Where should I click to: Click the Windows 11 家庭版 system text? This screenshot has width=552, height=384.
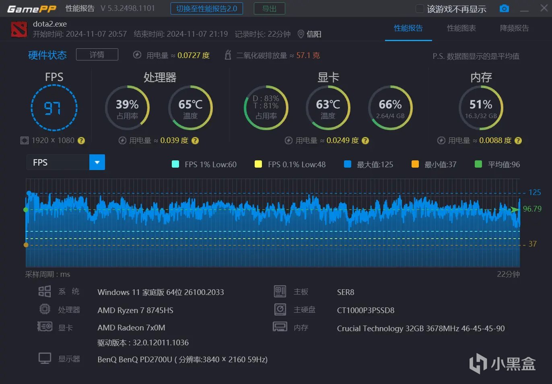tap(161, 292)
